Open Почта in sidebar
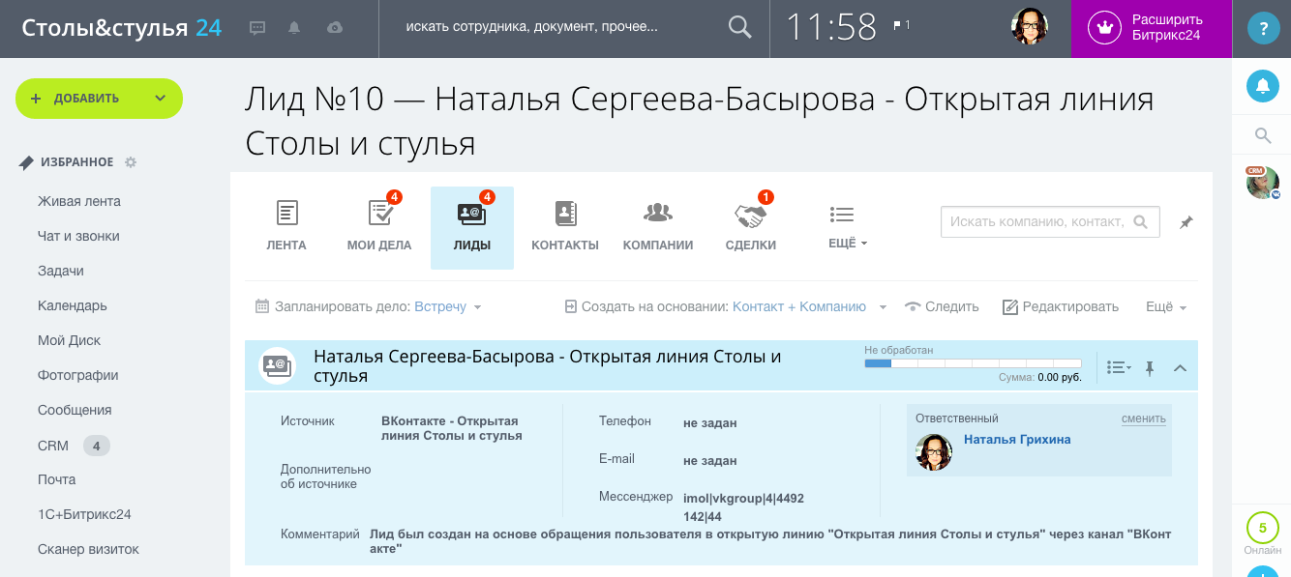Viewport: 1291px width, 577px height. pos(56,479)
